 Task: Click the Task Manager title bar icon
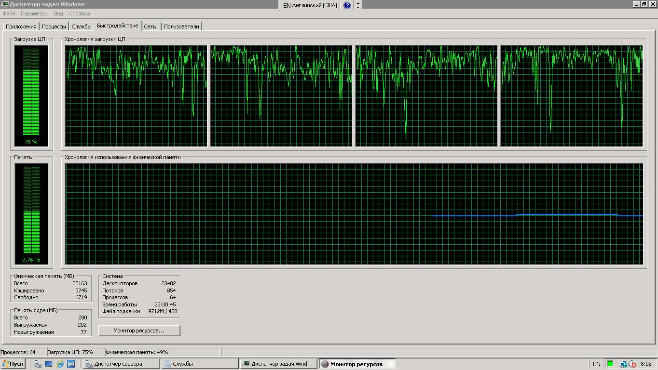click(x=5, y=4)
